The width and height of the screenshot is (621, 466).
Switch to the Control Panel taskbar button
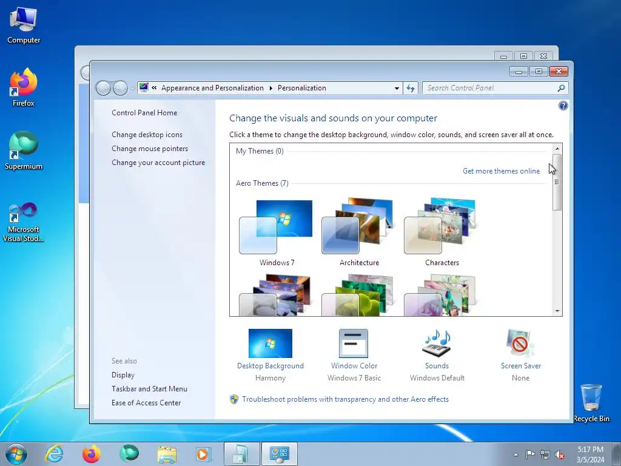tap(279, 454)
